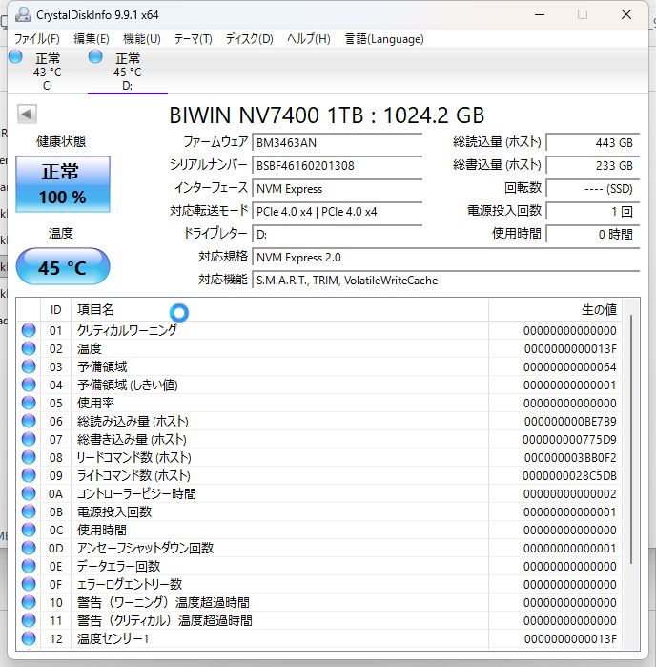Screen dimensions: 656x667
Task: Click status orb of row 12 温度センサー1
Action: (x=29, y=638)
